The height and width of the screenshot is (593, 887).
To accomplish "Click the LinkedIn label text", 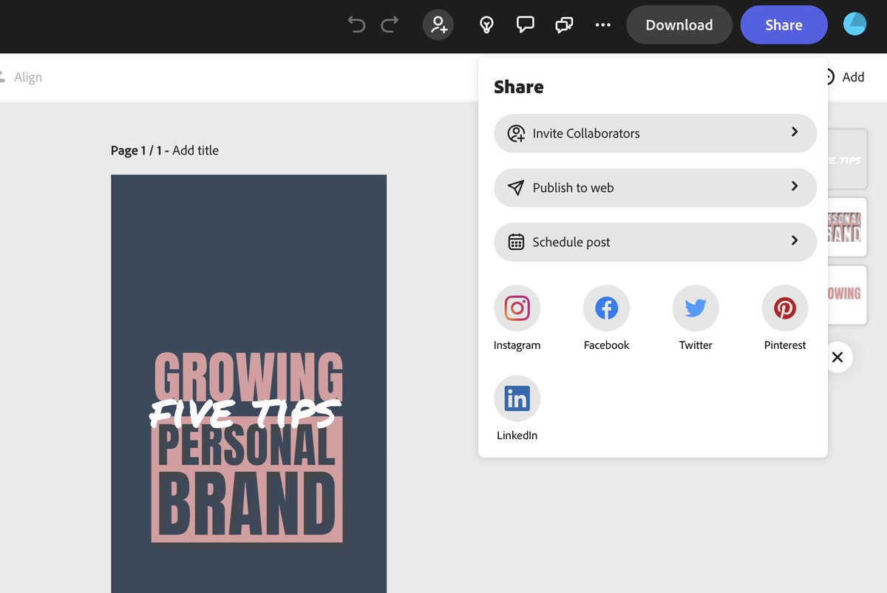I will [x=517, y=436].
